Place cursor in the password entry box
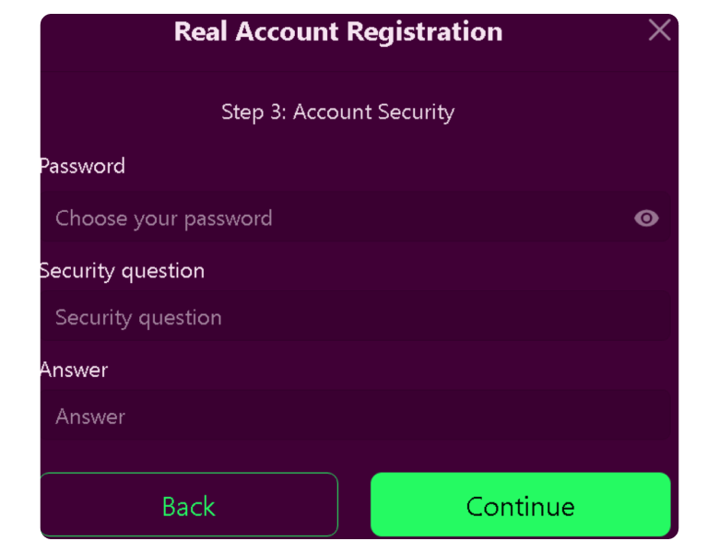The image size is (719, 553). [332, 218]
